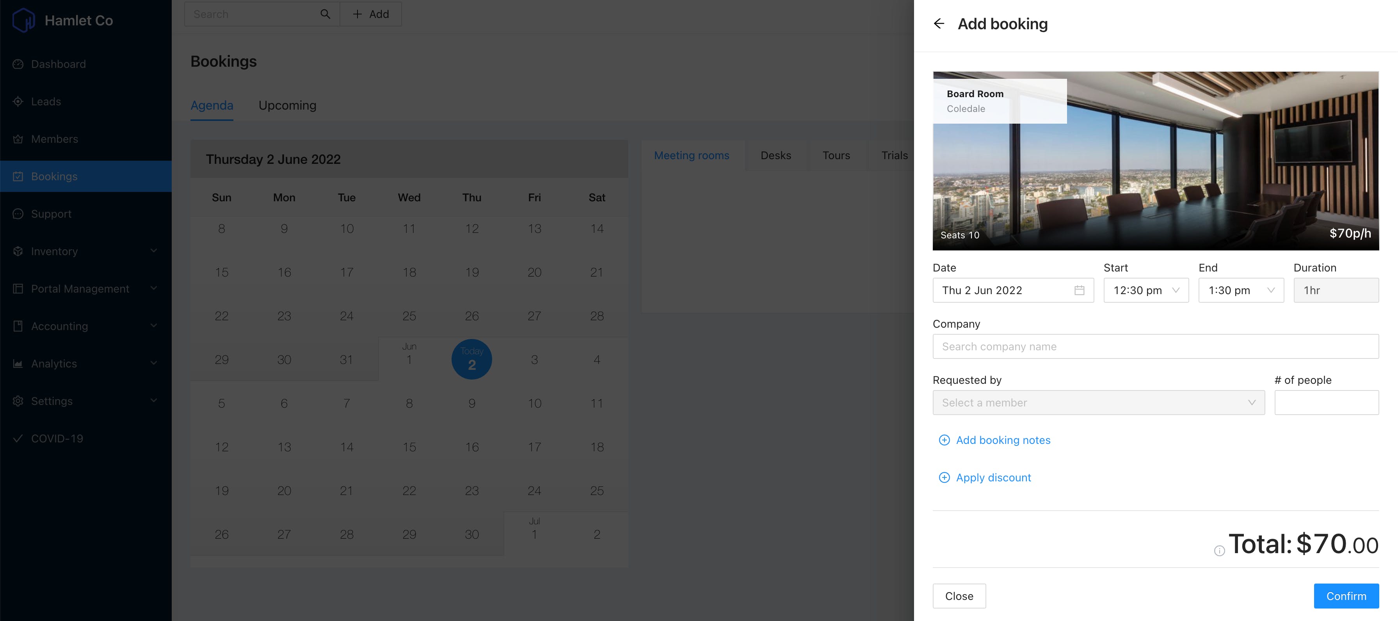
Task: Click the Close button
Action: click(959, 596)
